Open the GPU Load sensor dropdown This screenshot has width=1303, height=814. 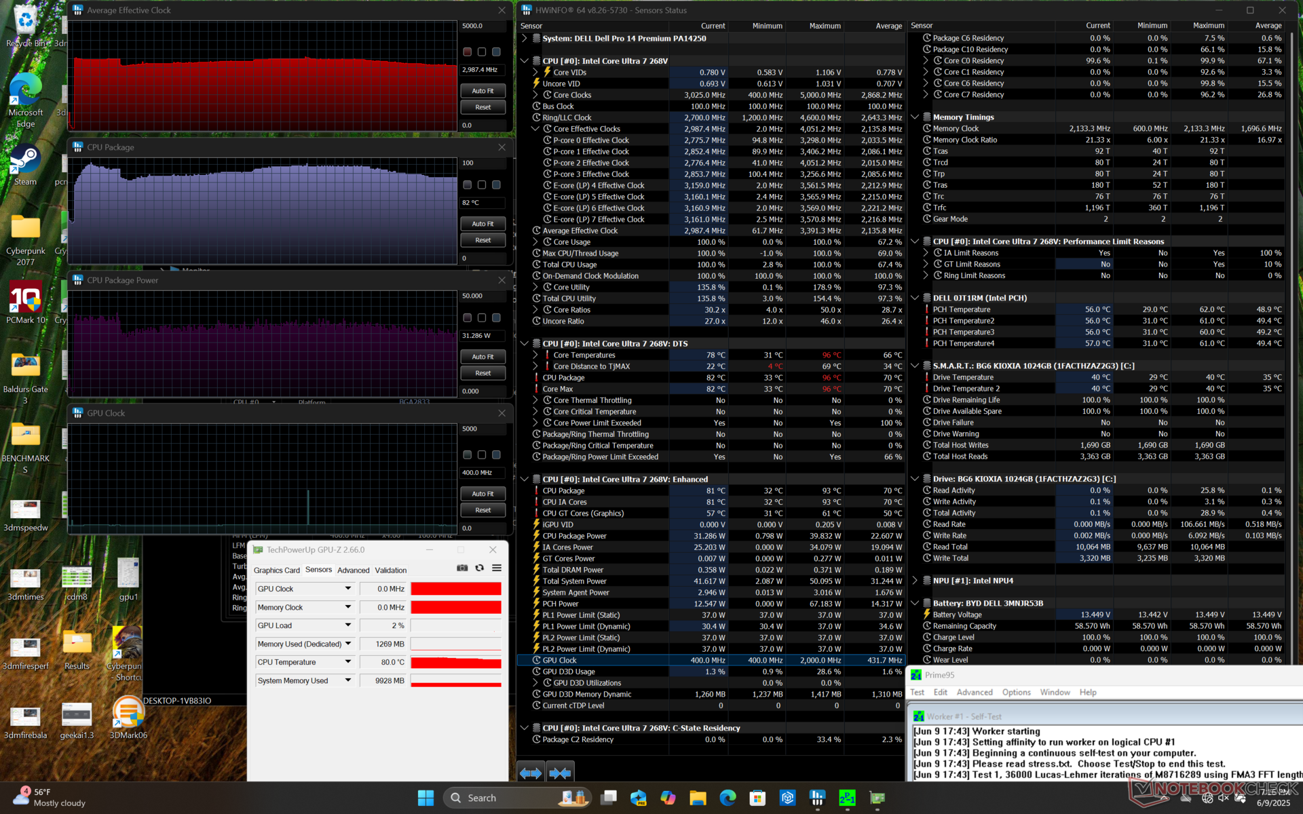pyautogui.click(x=348, y=625)
